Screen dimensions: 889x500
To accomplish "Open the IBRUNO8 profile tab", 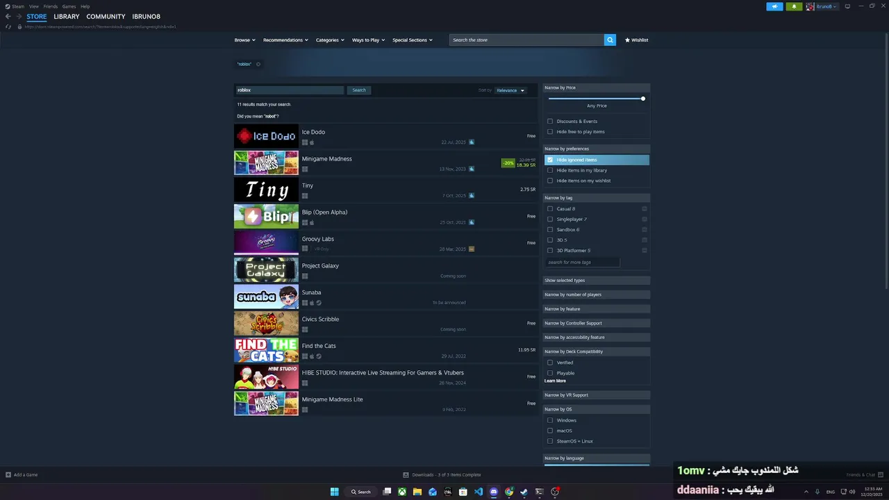I will pos(147,17).
